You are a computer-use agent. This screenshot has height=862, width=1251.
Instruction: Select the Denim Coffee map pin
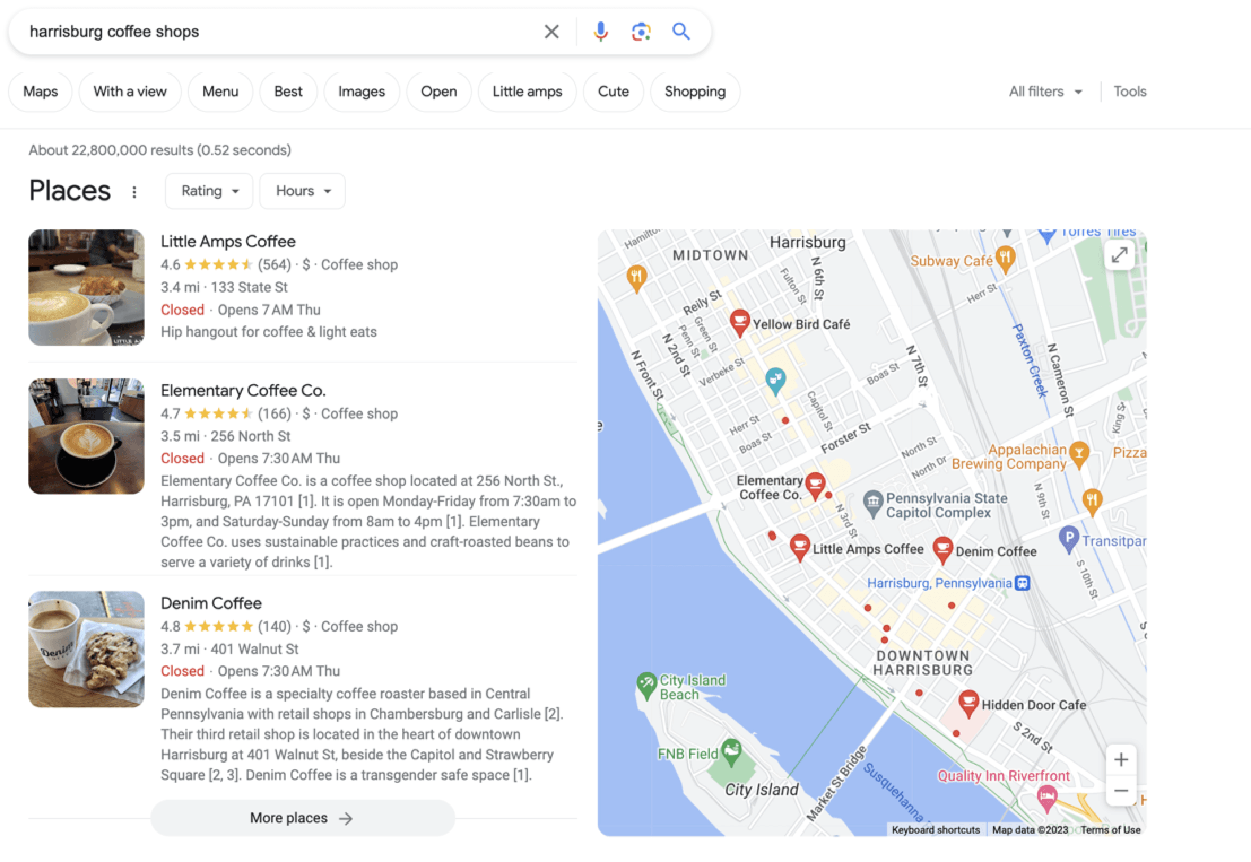click(942, 550)
